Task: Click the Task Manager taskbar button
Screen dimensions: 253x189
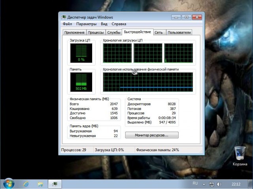Action: (x=55, y=184)
